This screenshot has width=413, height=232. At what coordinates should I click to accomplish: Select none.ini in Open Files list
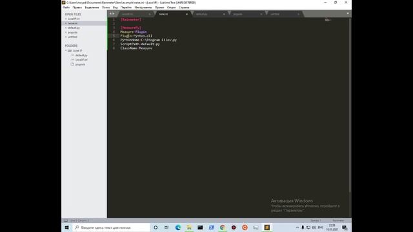pos(73,23)
